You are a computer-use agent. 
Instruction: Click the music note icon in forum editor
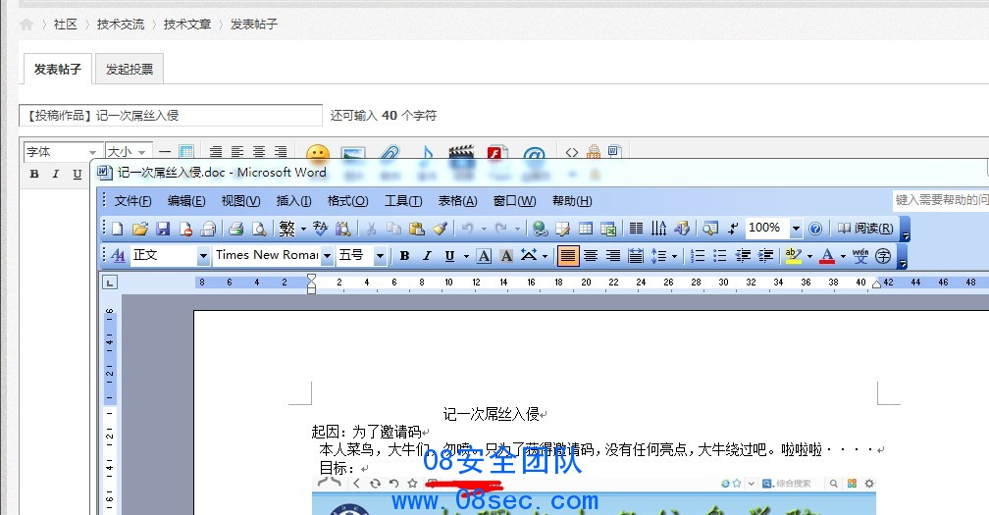point(427,153)
